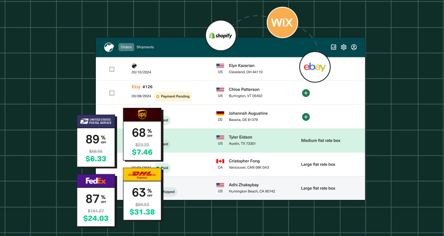This screenshot has width=444, height=236.
Task: Select the FedEx $24.03 discounted rate
Action: 96,218
